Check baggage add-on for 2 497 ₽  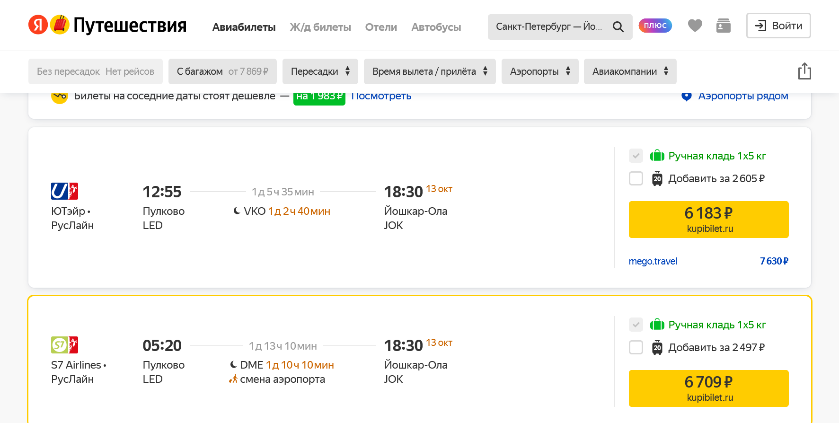coord(636,348)
